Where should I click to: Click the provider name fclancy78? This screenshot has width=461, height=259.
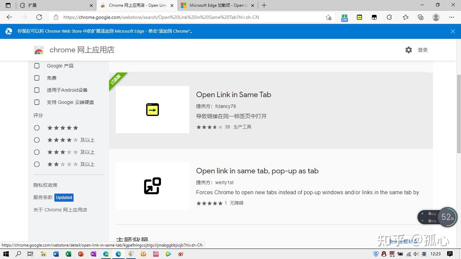(x=225, y=106)
